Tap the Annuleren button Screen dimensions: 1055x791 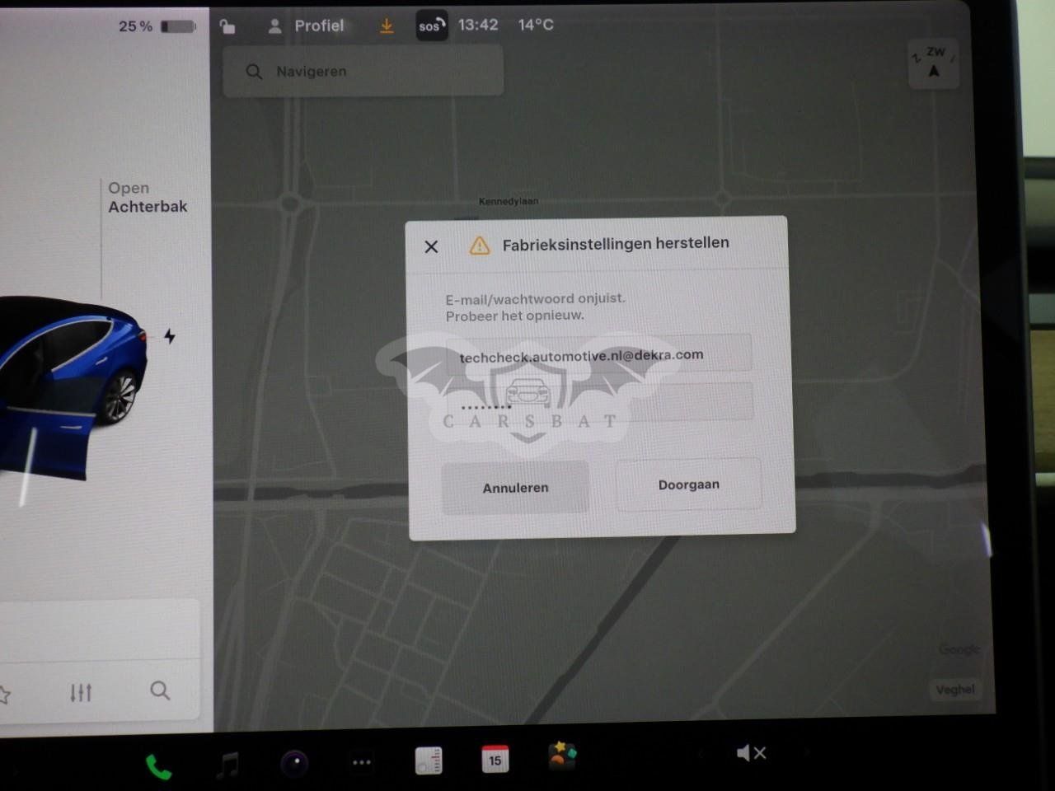click(x=515, y=488)
